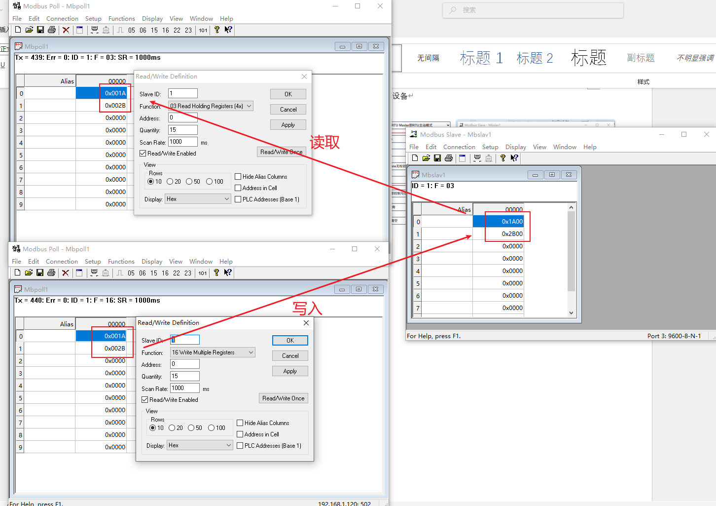Select 20 rows in 03 Read Holding Registers dialog
716x506 pixels.
coord(170,182)
